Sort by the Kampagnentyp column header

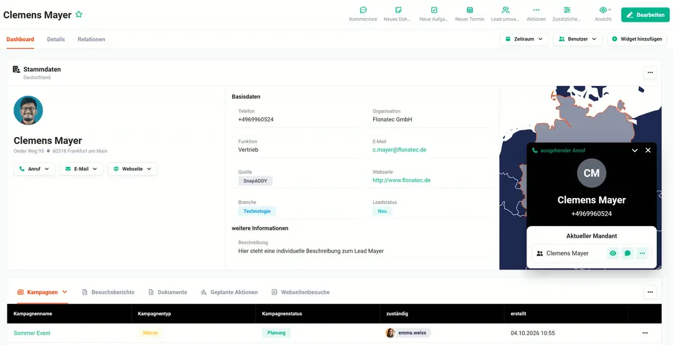pos(155,314)
